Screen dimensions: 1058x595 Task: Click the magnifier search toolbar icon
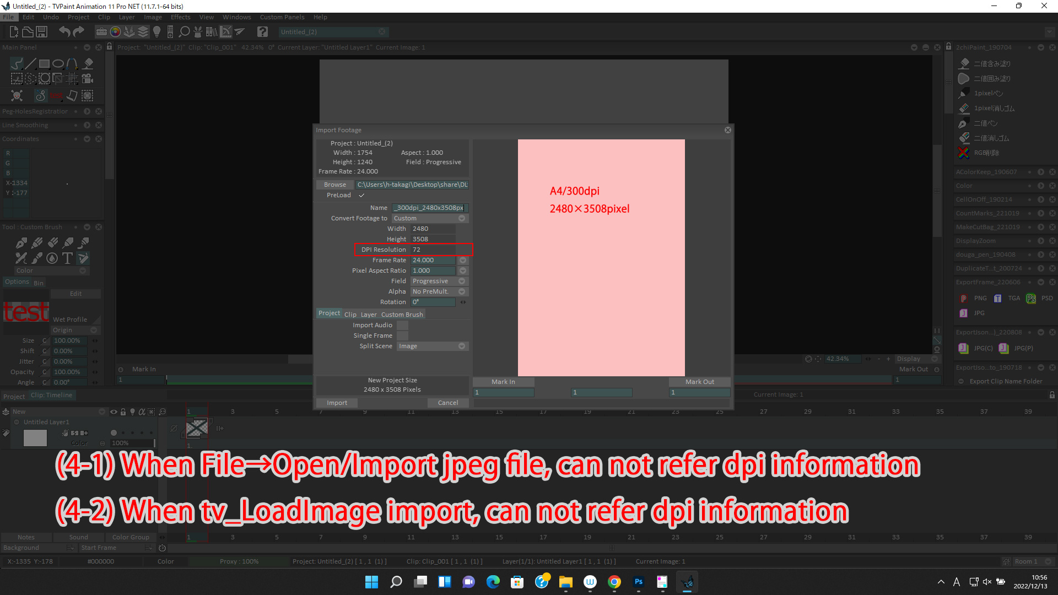tap(185, 32)
